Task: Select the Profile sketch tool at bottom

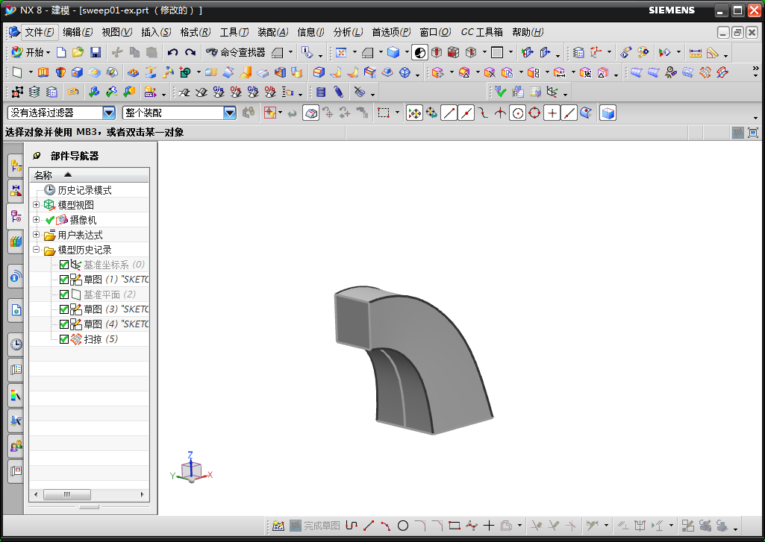Action: 352,526
